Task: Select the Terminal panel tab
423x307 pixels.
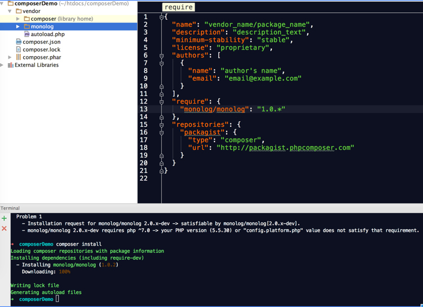Action: (x=10, y=208)
